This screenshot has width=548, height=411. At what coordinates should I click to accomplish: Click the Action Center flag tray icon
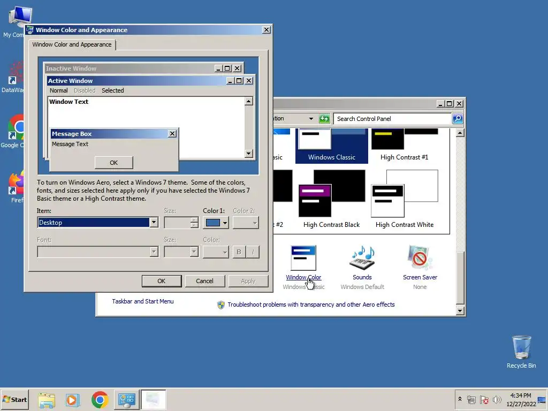(x=484, y=399)
